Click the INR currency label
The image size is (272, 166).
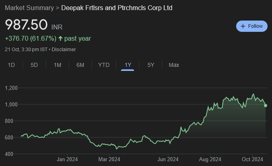tap(57, 27)
